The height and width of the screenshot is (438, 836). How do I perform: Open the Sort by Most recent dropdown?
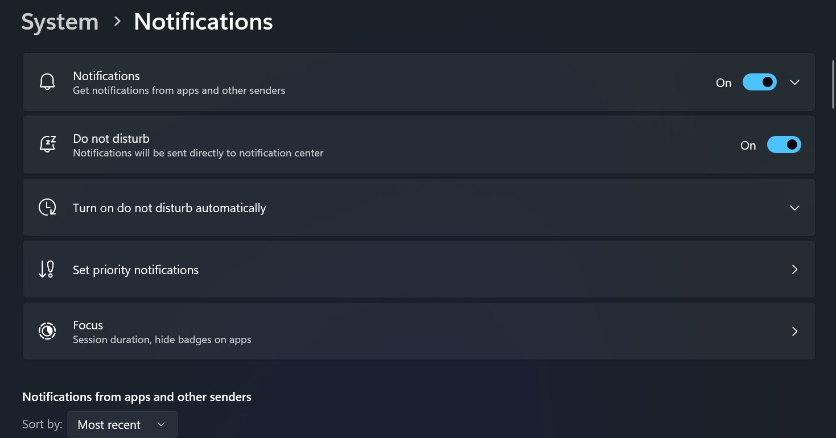pyautogui.click(x=122, y=424)
